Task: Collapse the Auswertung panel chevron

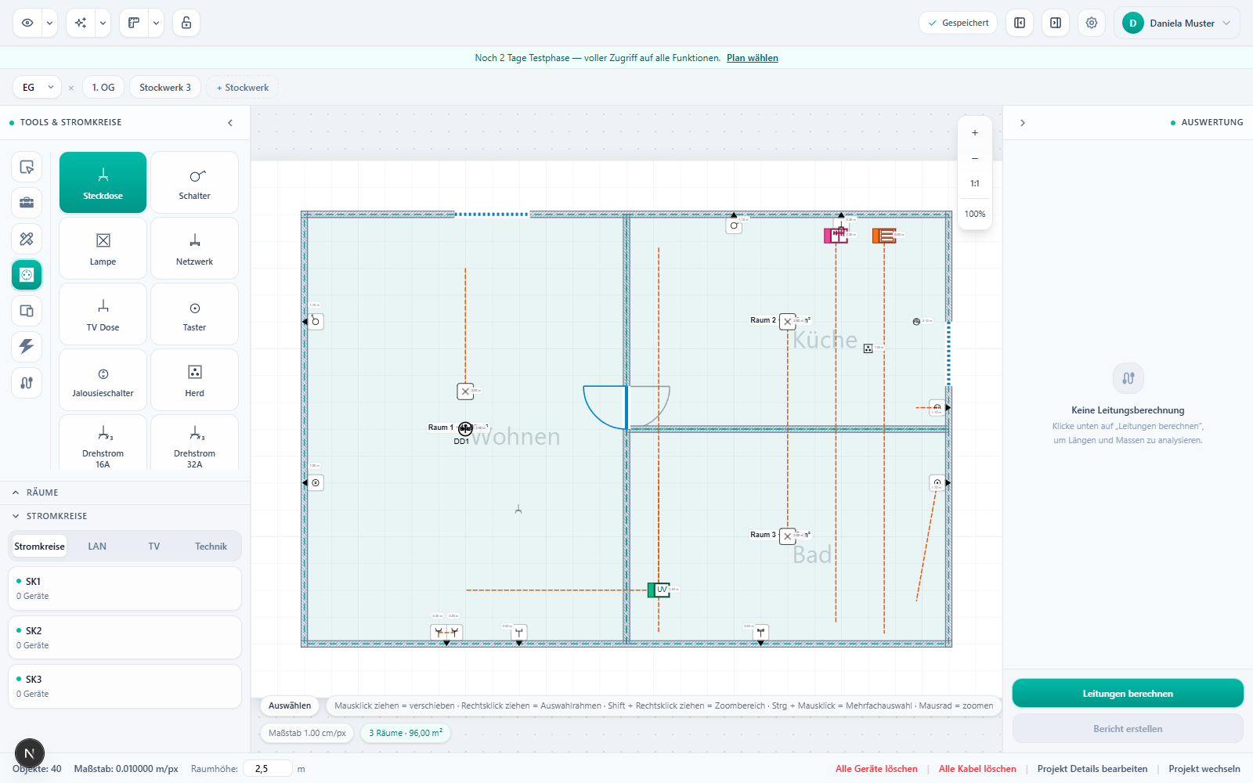Action: point(1023,122)
